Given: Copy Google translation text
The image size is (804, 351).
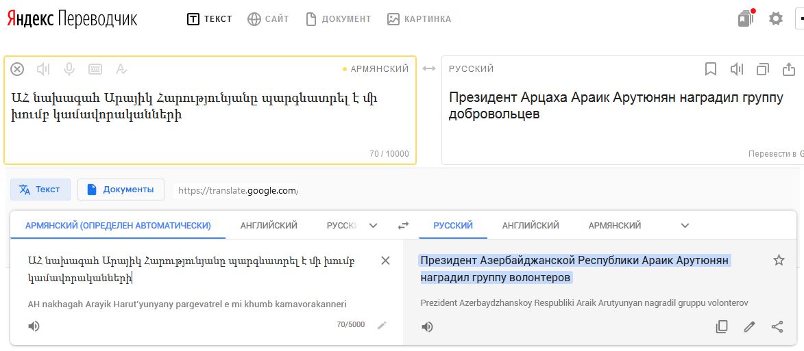Looking at the screenshot, I should pyautogui.click(x=722, y=326).
